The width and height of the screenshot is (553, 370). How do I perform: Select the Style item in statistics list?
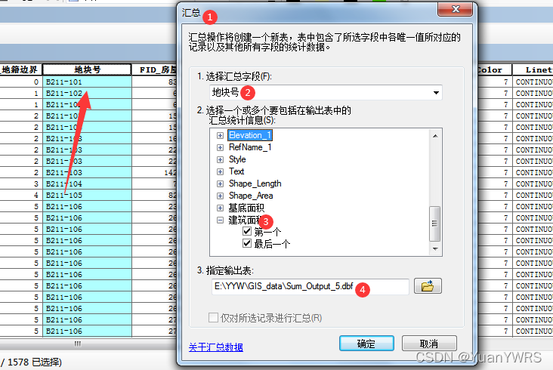pyautogui.click(x=237, y=159)
